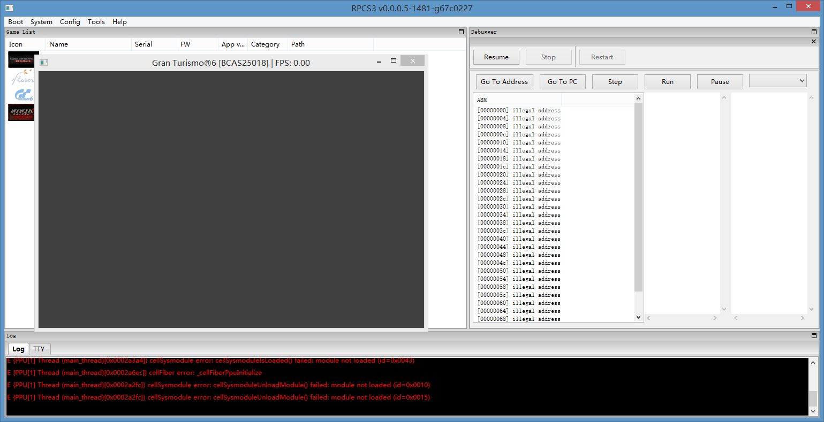Click the Log panel scrollbar up arrow
Viewport: 824px width, 422px height.
[813, 363]
